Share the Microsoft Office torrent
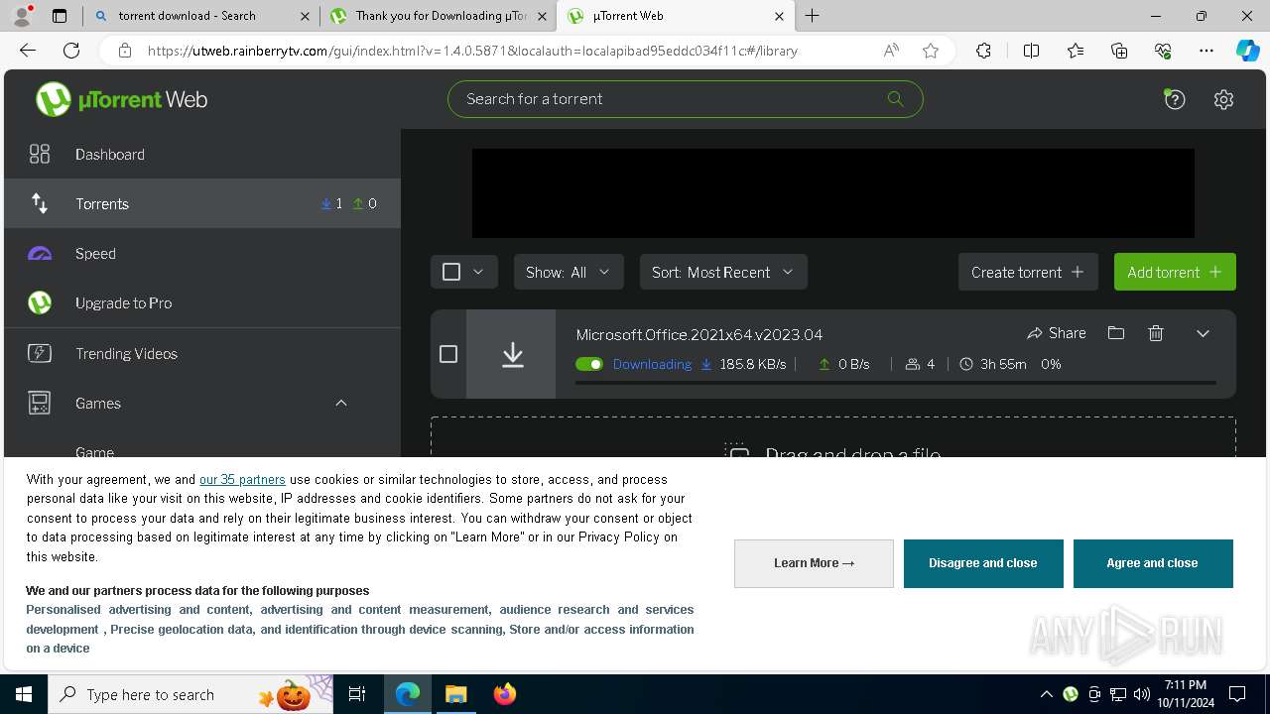The image size is (1270, 714). coord(1057,333)
